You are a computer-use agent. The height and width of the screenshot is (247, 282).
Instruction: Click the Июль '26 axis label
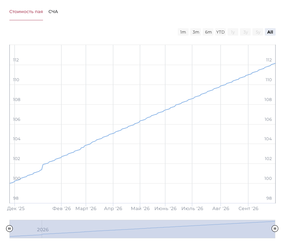[x=192, y=208]
